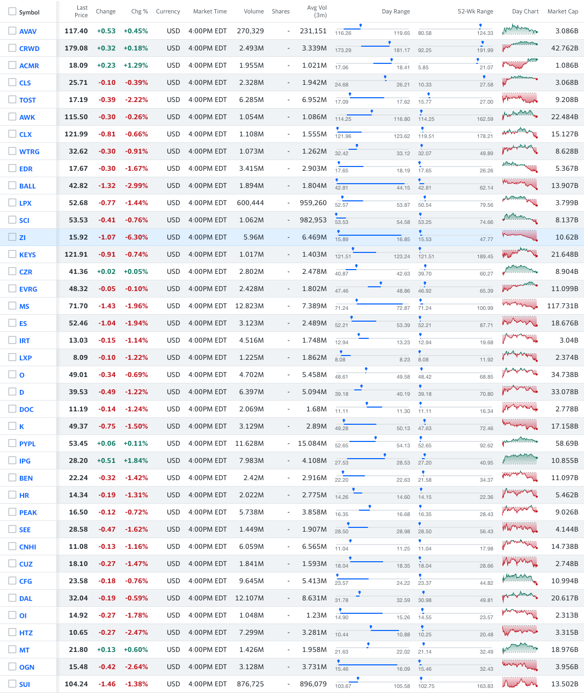Open the AVAV ticker link
Screen dimensions: 584x696
(x=28, y=32)
